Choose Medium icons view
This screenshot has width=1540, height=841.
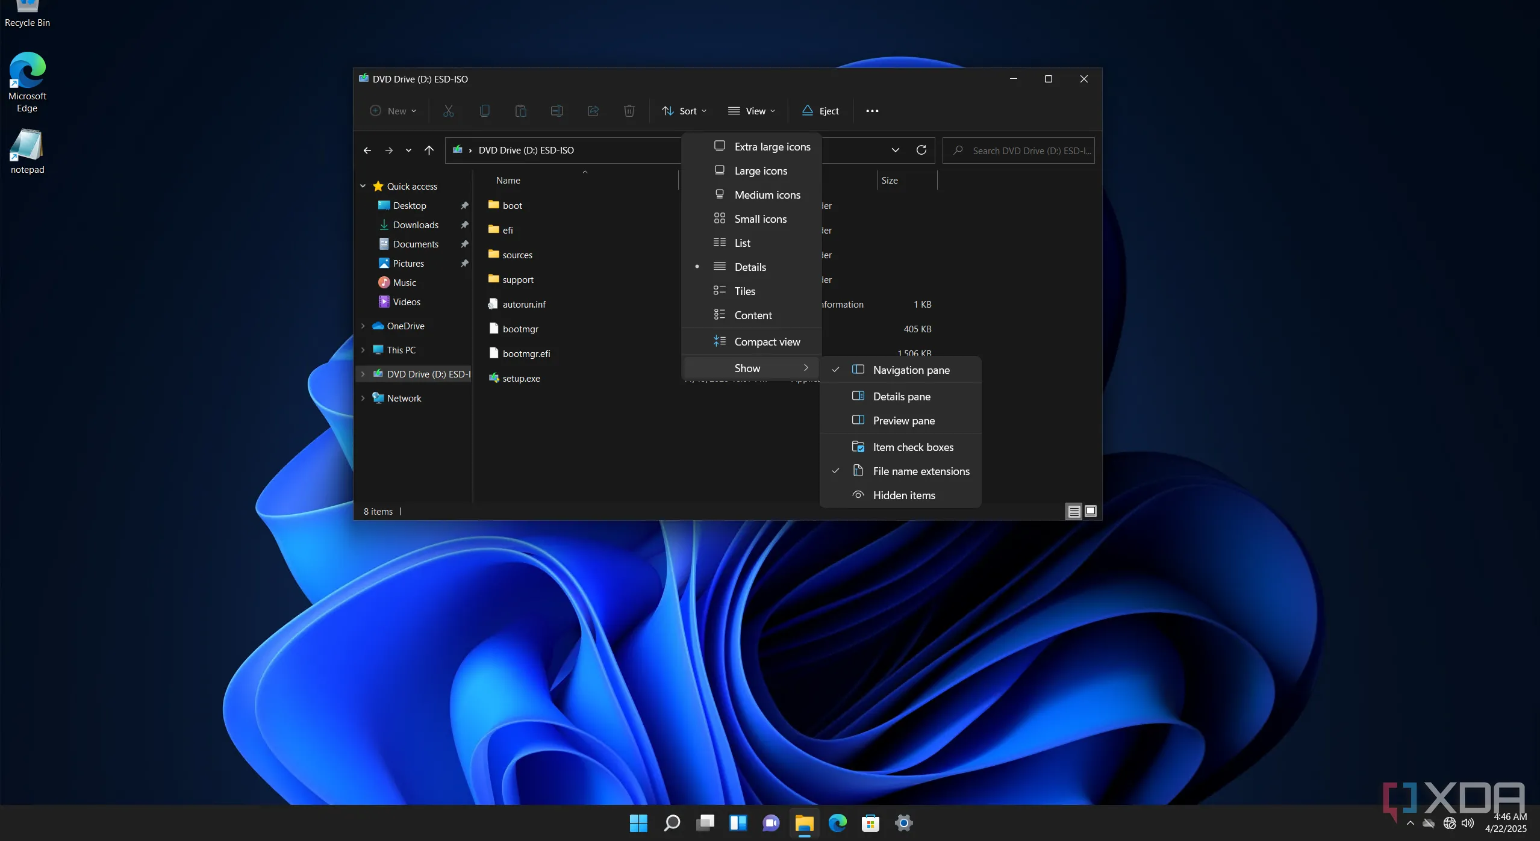pos(752,195)
